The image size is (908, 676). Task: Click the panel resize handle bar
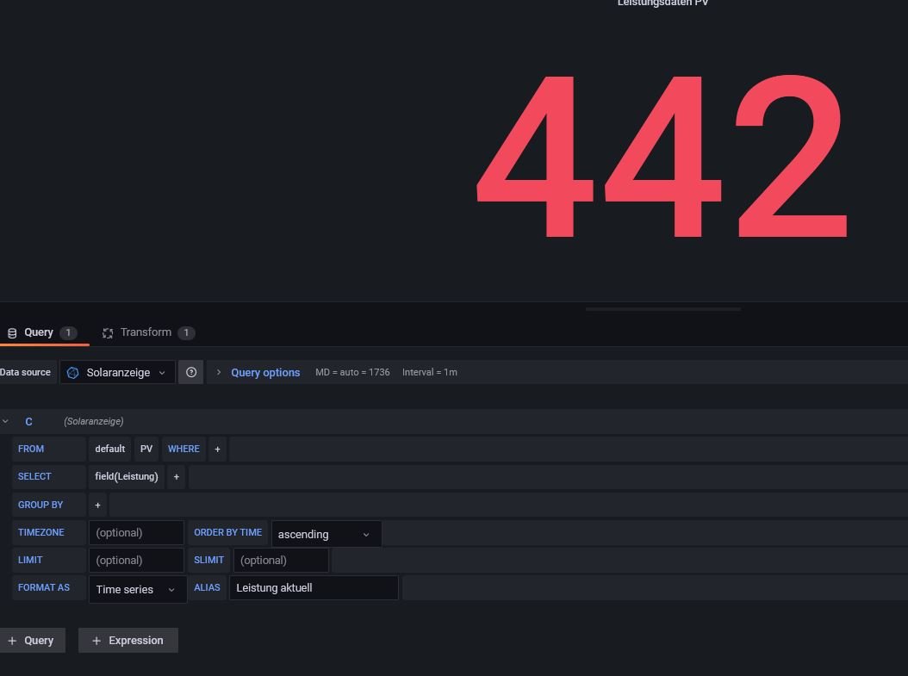[x=662, y=308]
